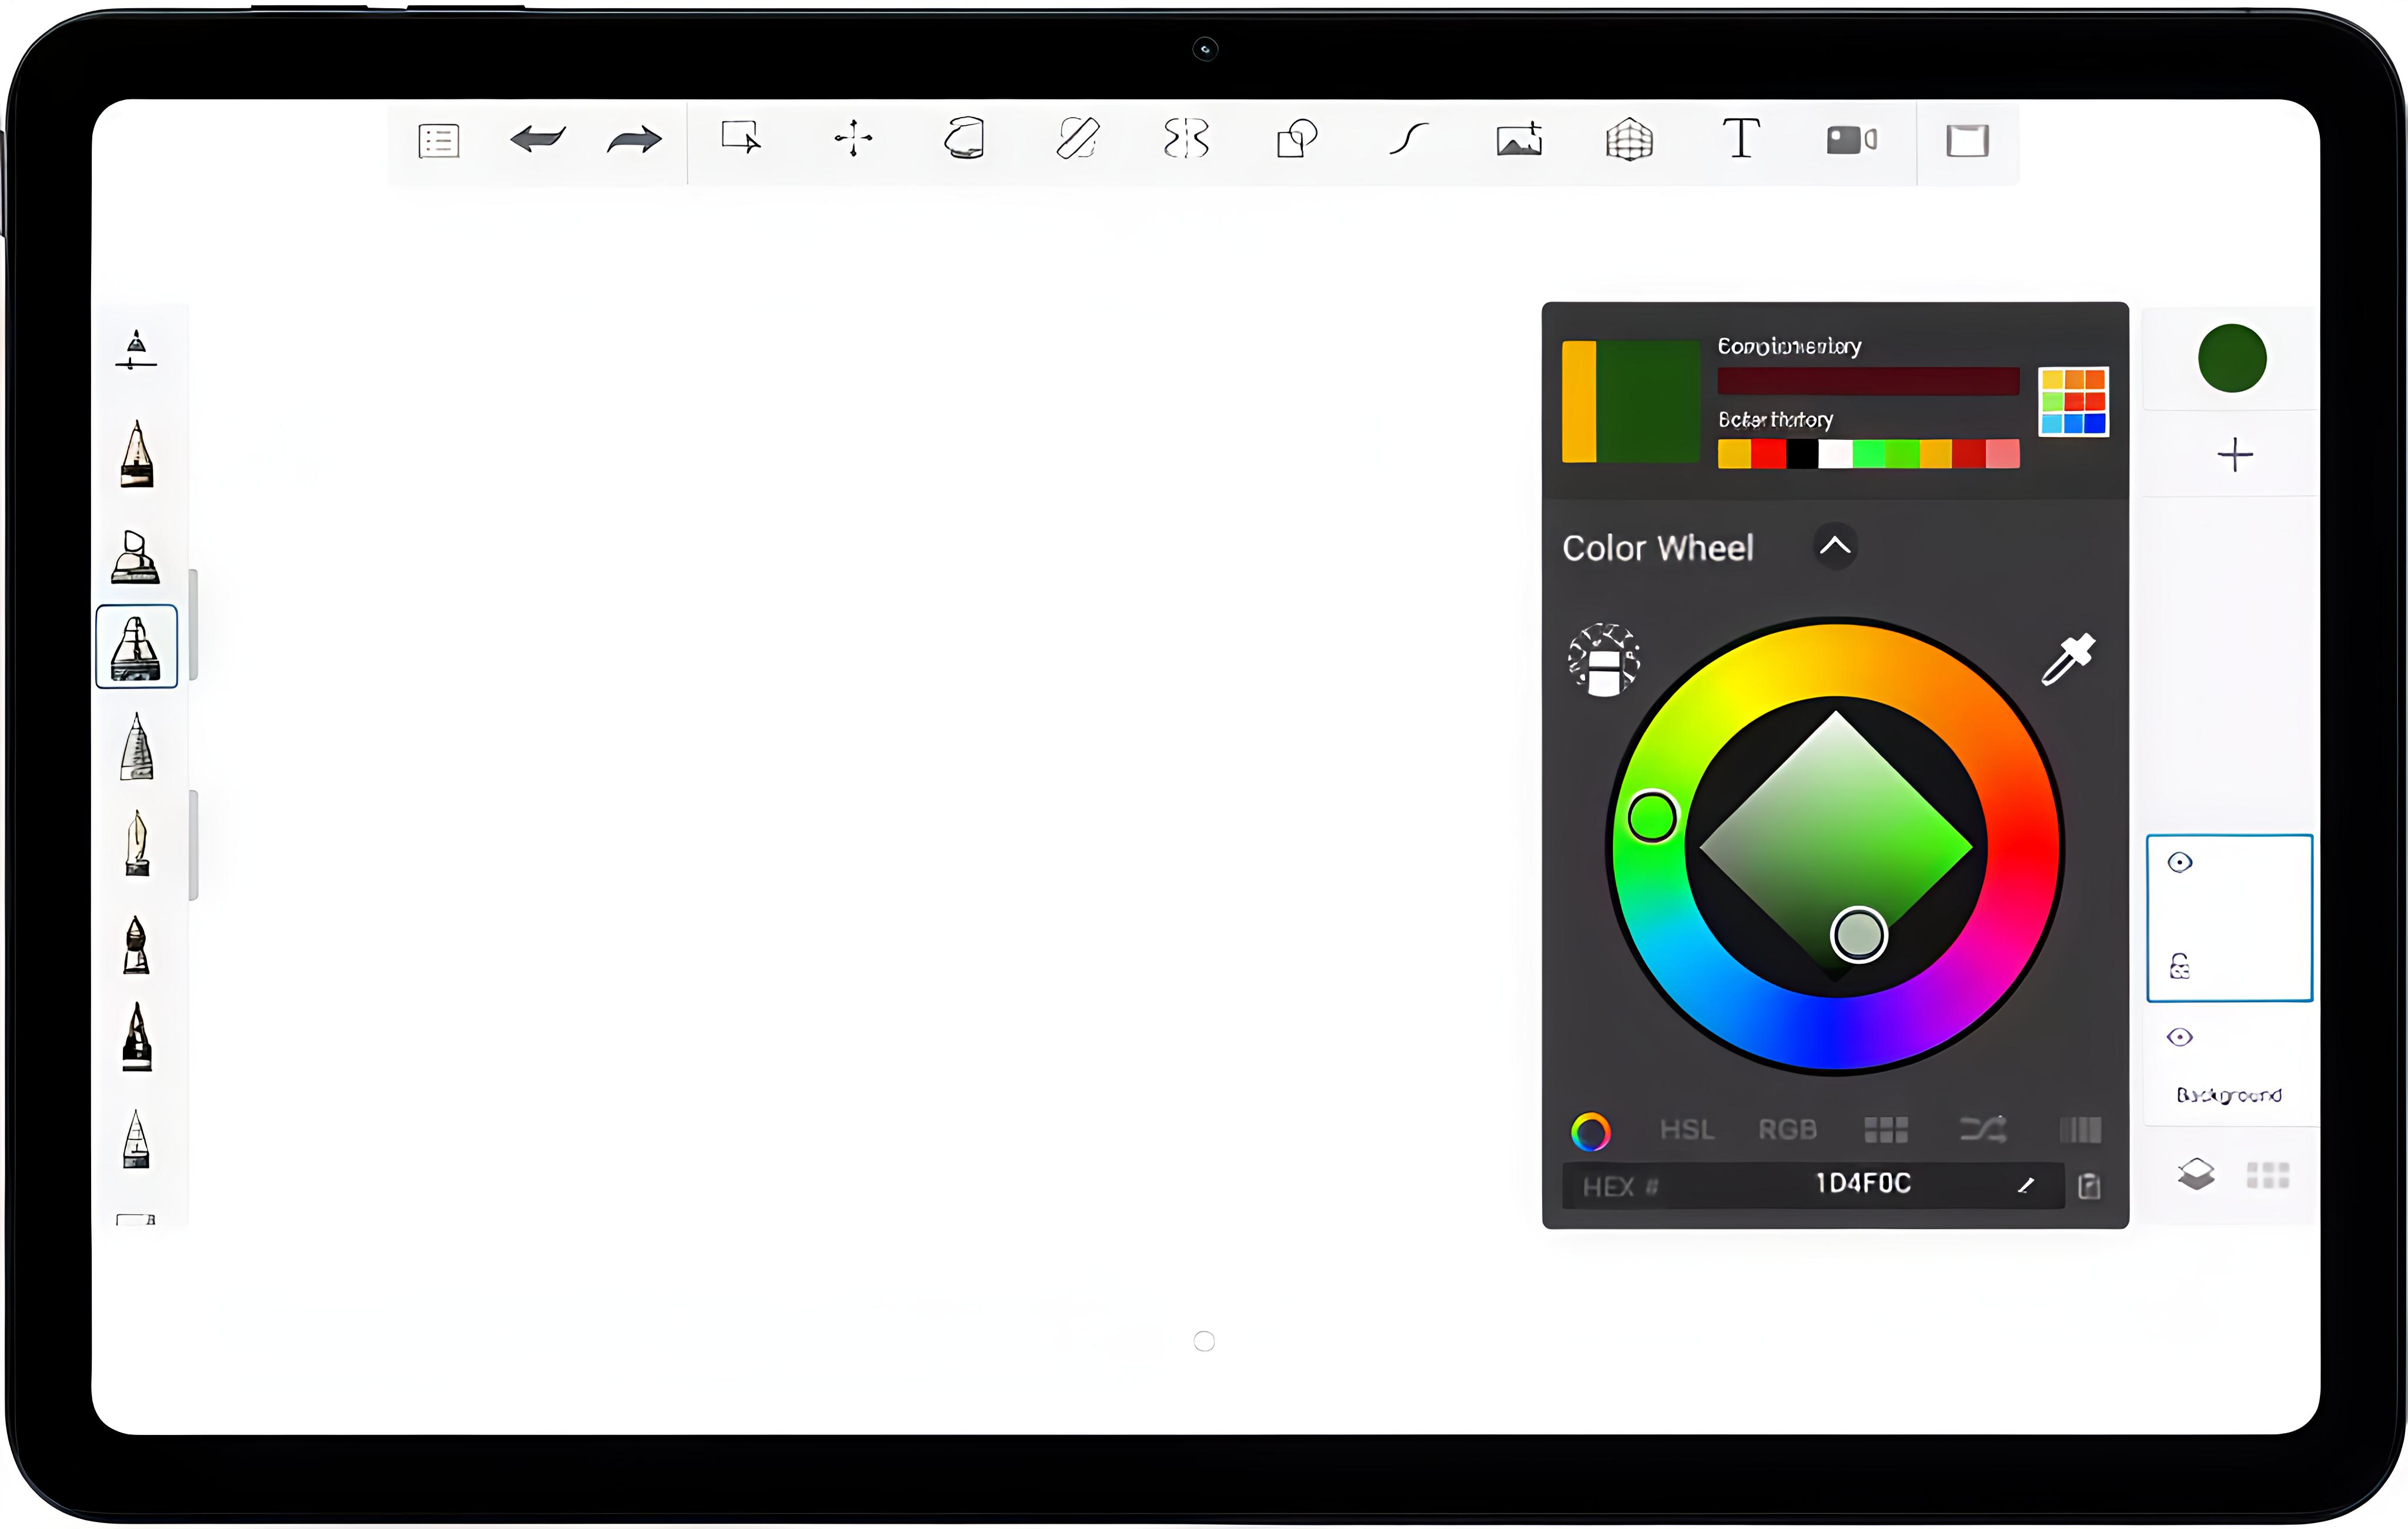2408x1529 pixels.
Task: Switch to the color wheel tab
Action: (x=1590, y=1131)
